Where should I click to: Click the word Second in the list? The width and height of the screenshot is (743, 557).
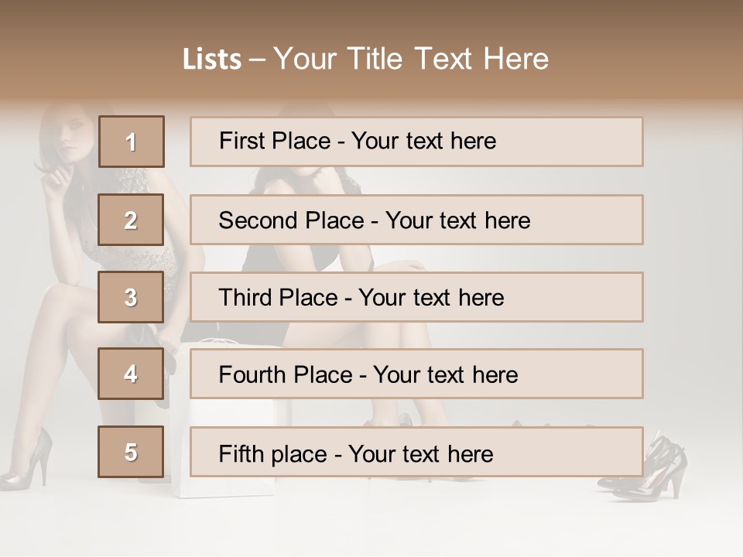(x=259, y=220)
